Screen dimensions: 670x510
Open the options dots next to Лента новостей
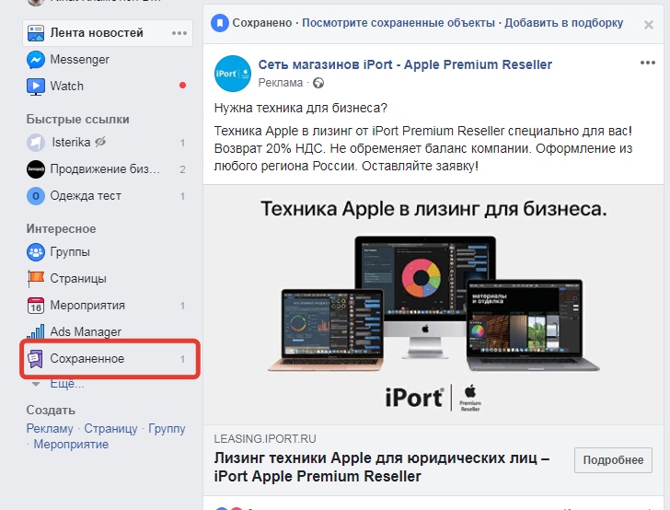pyautogui.click(x=179, y=33)
